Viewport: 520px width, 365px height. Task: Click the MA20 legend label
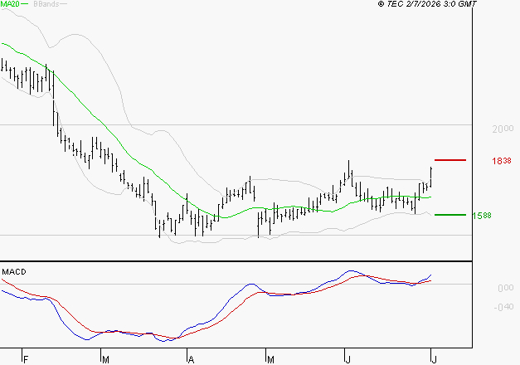(x=10, y=4)
